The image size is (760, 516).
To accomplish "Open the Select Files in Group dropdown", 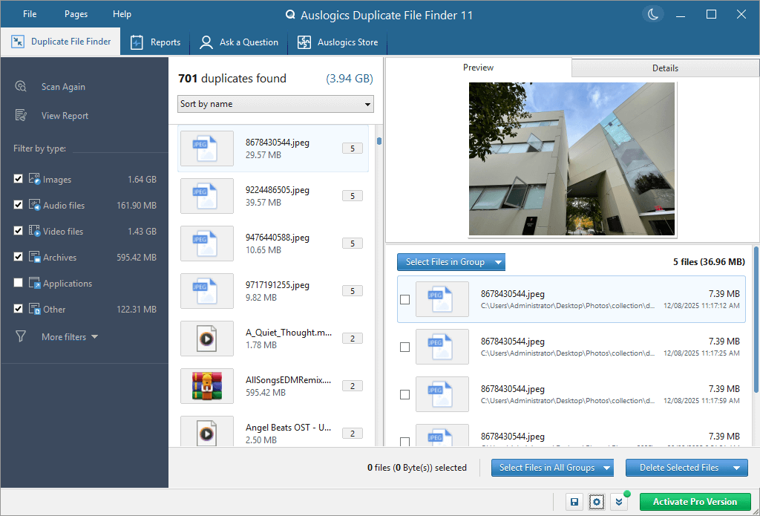I will point(451,262).
